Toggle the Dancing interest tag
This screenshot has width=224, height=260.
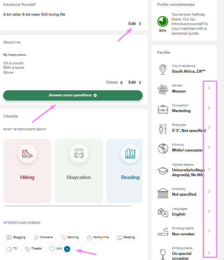click(x=70, y=237)
